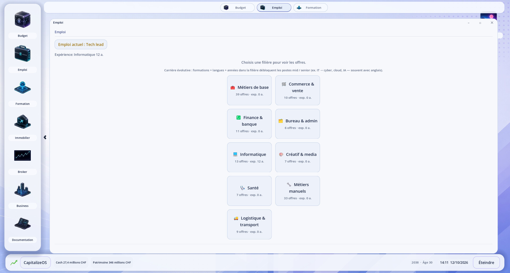Image resolution: width=510 pixels, height=273 pixels.
Task: Click the 'Cash 27,4 millions CHF' indicator
Action: click(x=71, y=263)
